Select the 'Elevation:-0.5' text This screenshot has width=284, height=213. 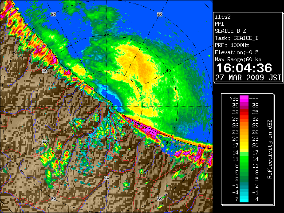click(237, 52)
